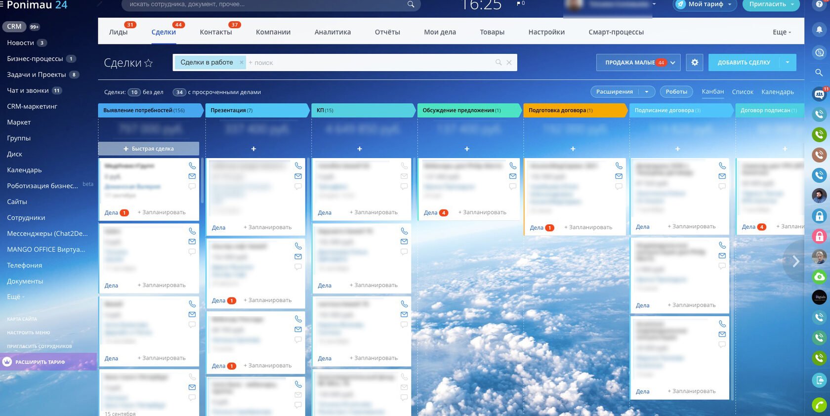Viewport: 830px width, 416px height.
Task: Click envelope icon on first Подписание договора card
Action: coord(722,176)
